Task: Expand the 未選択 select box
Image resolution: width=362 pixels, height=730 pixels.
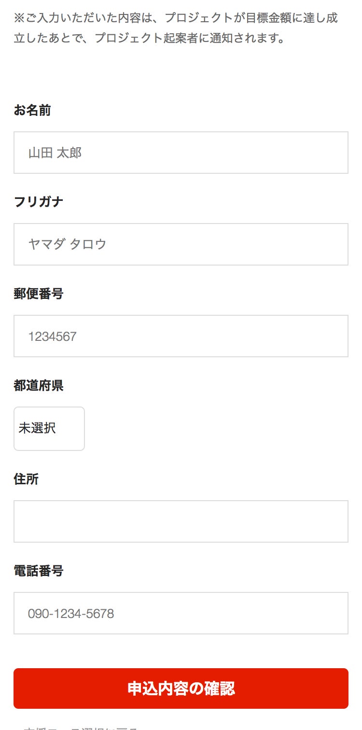Action: tap(49, 429)
